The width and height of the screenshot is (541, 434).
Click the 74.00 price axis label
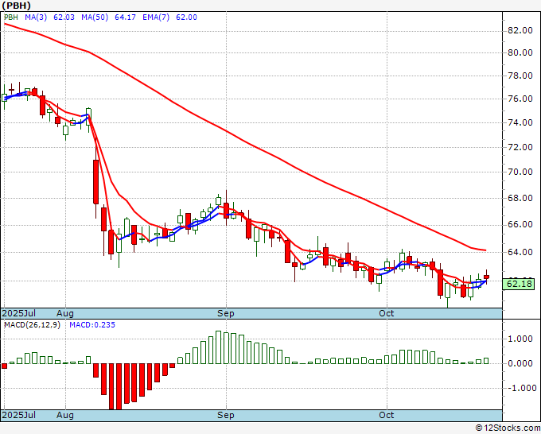[x=520, y=122]
